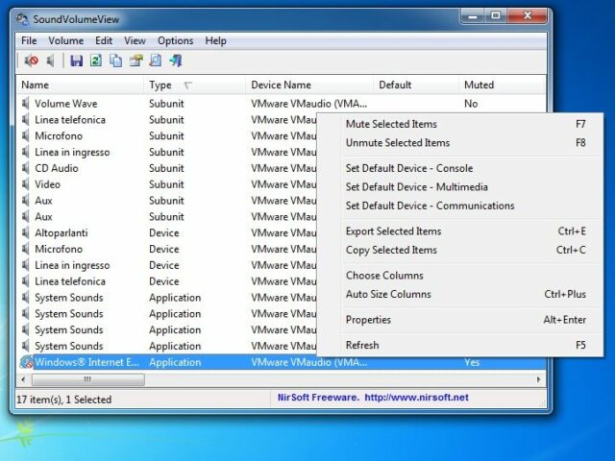Click the Unmute speaker toolbar icon
Image resolution: width=615 pixels, height=461 pixels.
click(x=51, y=61)
